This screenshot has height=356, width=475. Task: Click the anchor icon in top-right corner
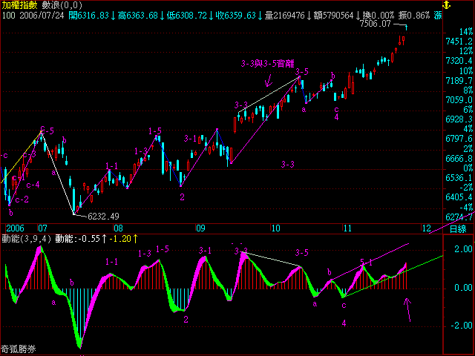(x=467, y=4)
